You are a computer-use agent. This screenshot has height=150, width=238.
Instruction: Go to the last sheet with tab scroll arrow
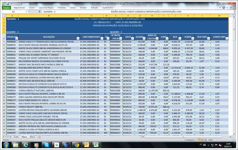point(10,137)
